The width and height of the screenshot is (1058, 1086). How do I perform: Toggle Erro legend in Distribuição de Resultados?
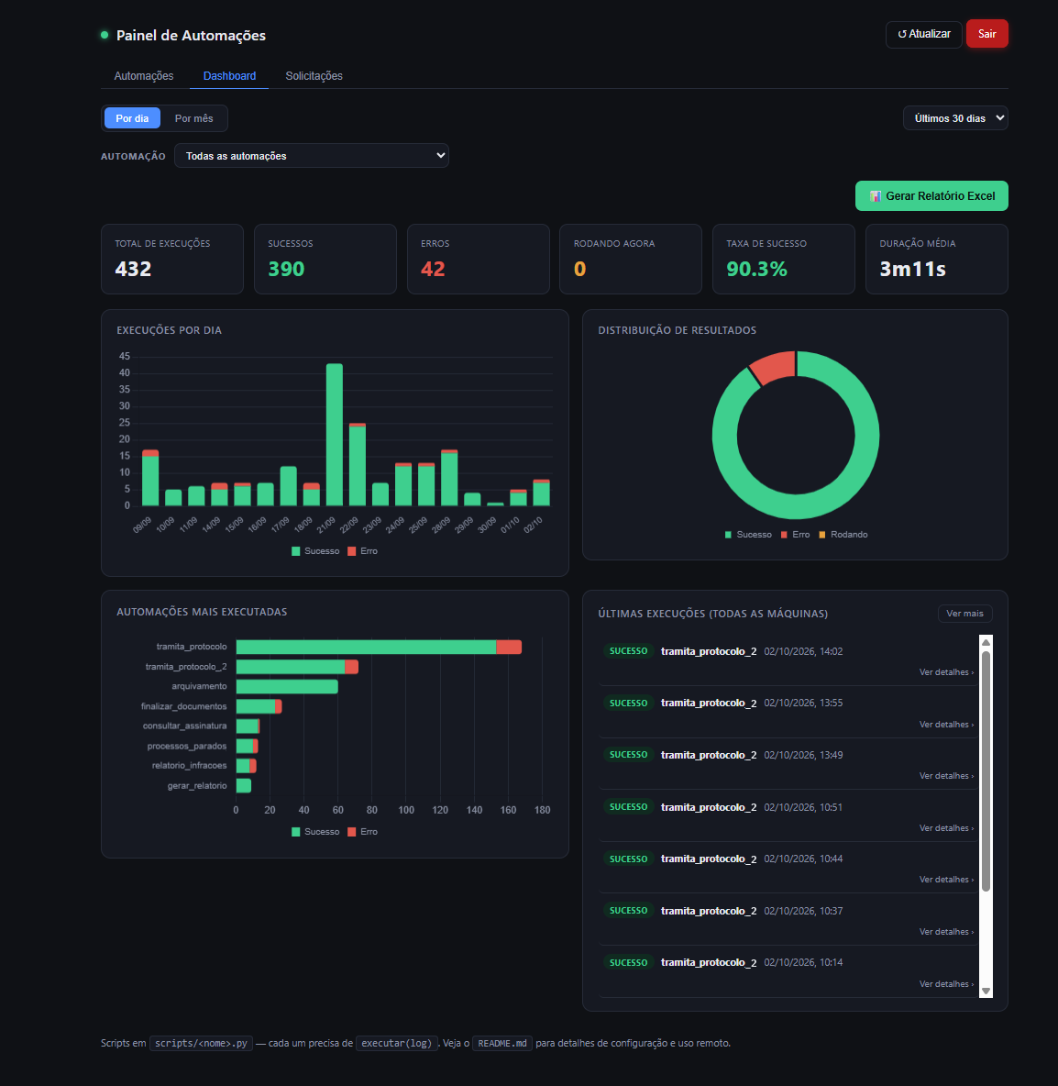tap(795, 535)
